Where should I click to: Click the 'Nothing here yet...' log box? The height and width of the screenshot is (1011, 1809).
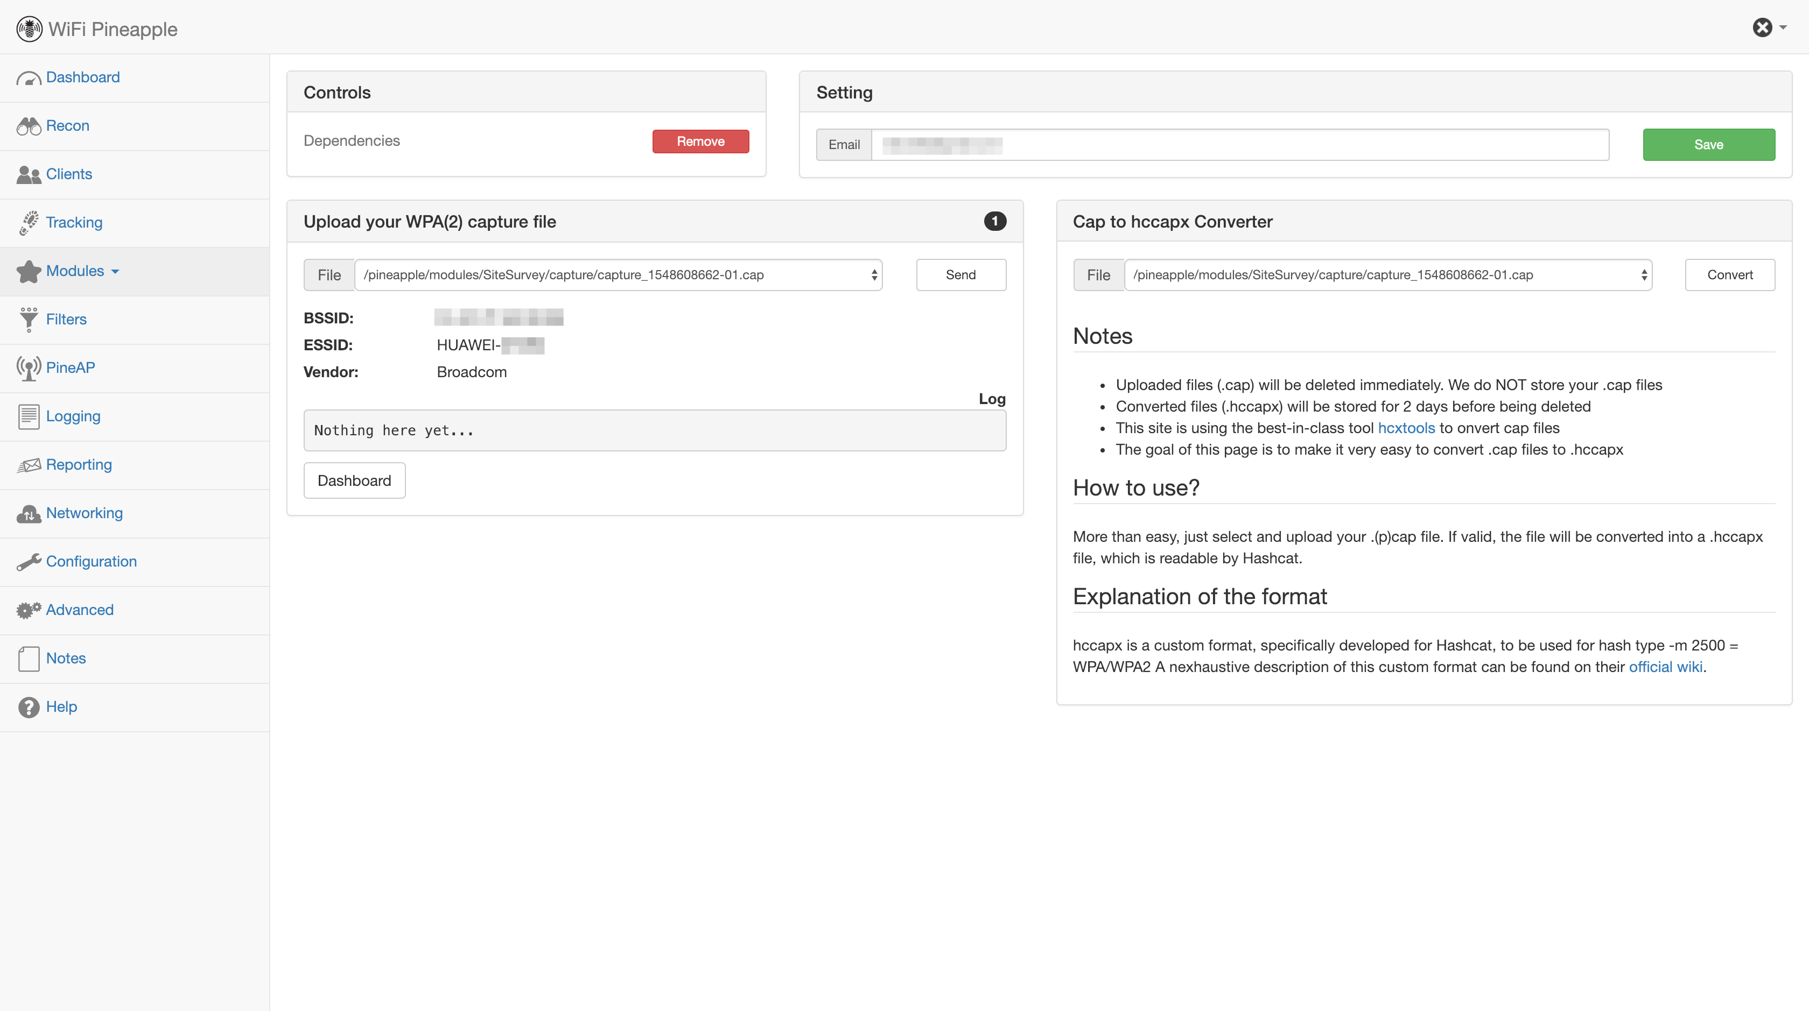(x=655, y=430)
